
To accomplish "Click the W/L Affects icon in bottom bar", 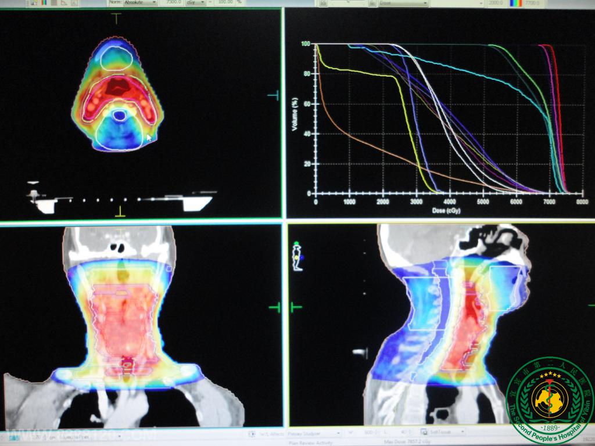I will [x=252, y=433].
